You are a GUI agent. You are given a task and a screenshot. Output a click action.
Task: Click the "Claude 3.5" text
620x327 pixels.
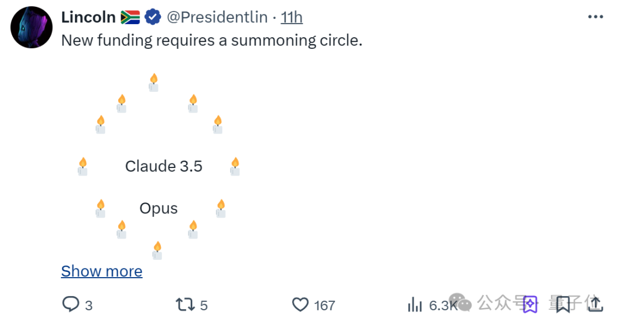(x=164, y=166)
